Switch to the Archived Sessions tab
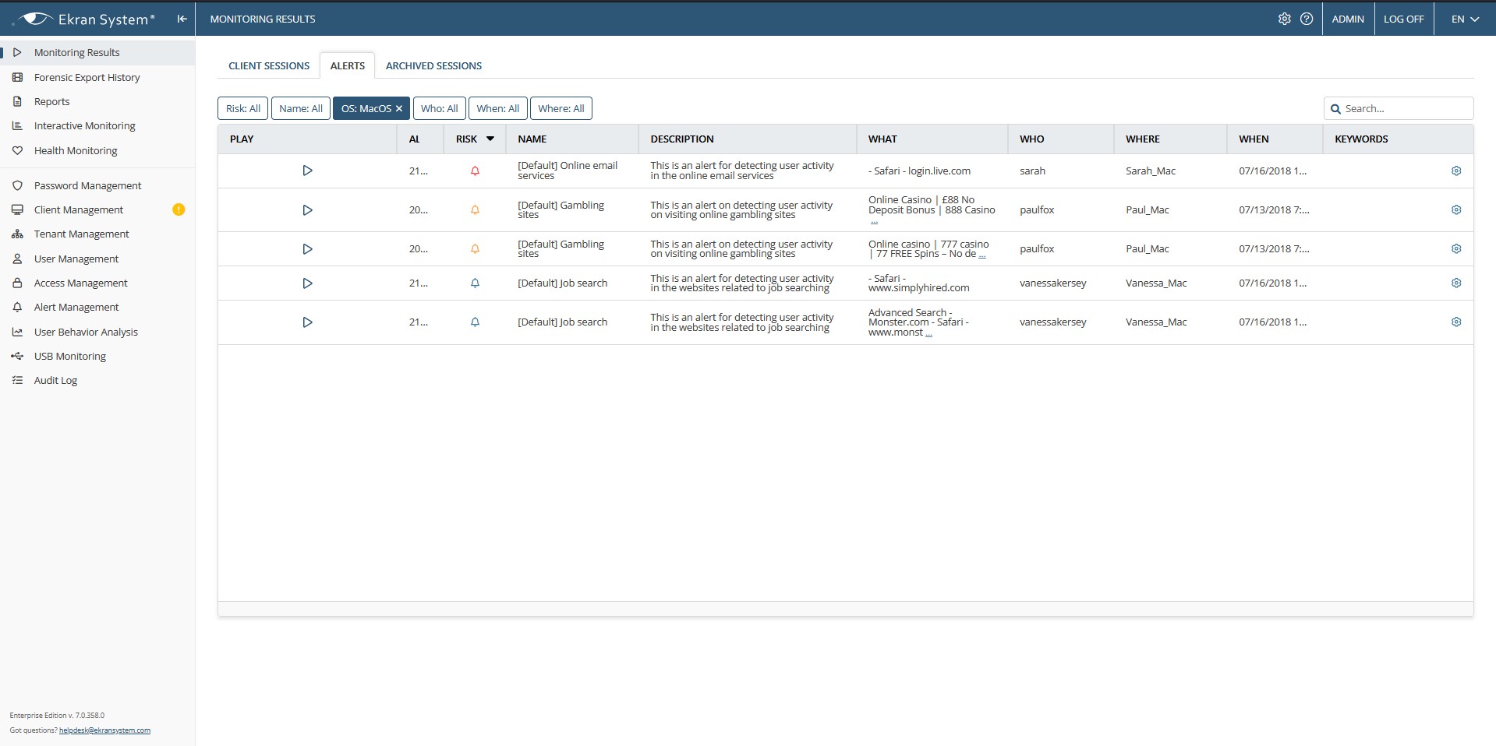The width and height of the screenshot is (1496, 746). click(433, 66)
